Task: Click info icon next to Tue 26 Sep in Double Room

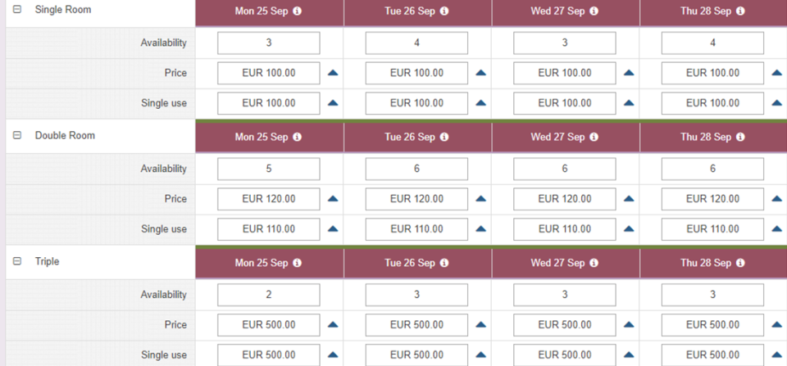Action: pos(445,138)
